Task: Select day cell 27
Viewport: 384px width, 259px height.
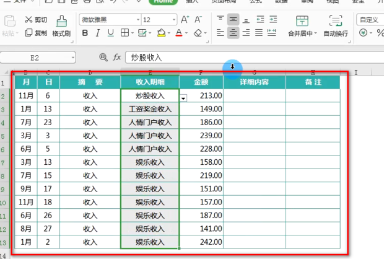Action: click(x=48, y=229)
